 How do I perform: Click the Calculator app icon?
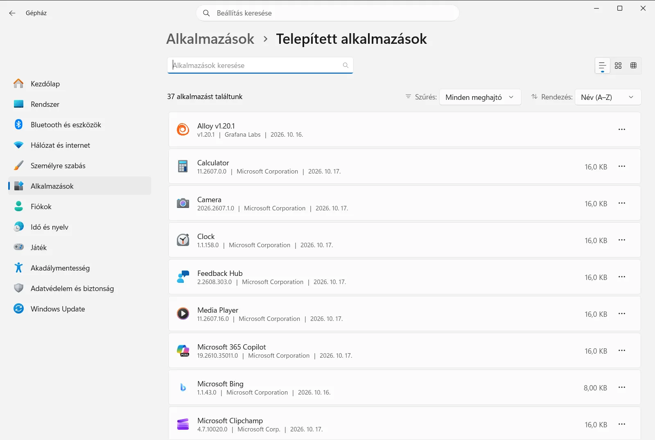[x=183, y=166]
